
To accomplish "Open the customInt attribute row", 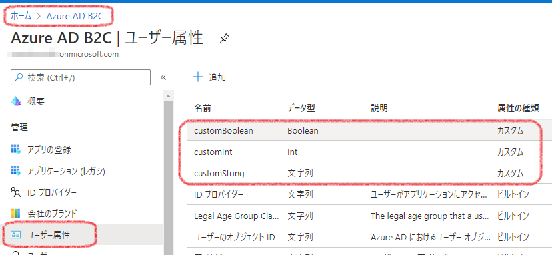I will [x=369, y=152].
